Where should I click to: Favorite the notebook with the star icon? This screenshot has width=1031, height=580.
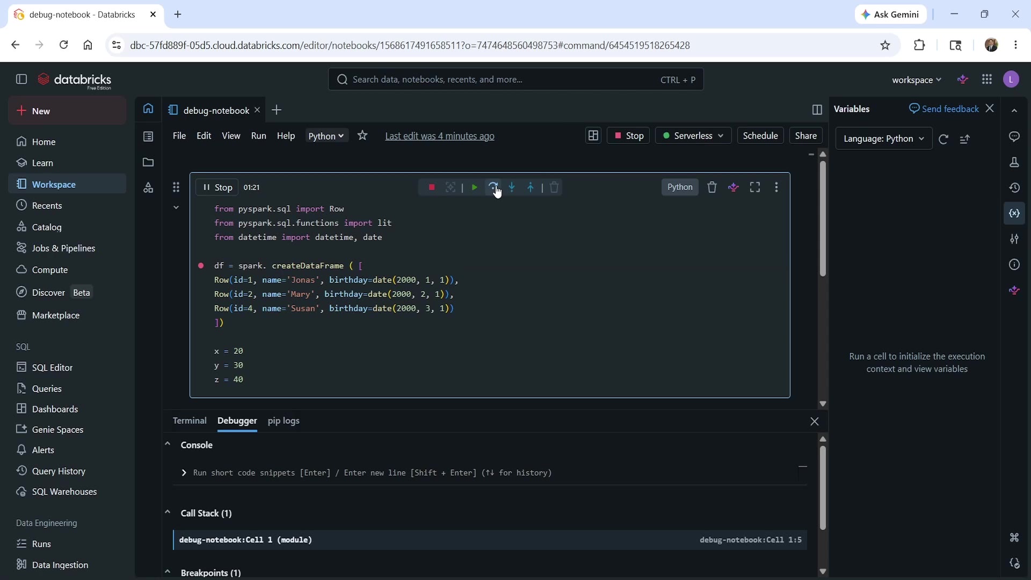(363, 136)
